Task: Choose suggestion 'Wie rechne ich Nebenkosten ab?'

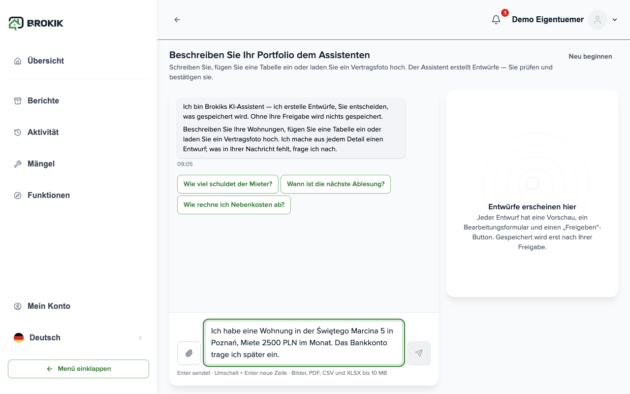Action: 234,205
